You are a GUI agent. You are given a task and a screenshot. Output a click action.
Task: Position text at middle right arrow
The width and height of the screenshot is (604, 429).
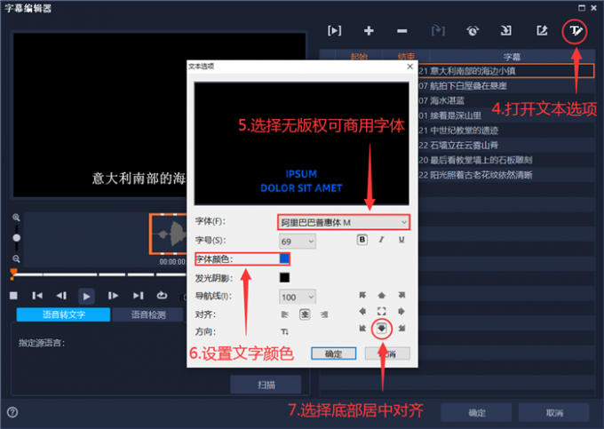(401, 311)
